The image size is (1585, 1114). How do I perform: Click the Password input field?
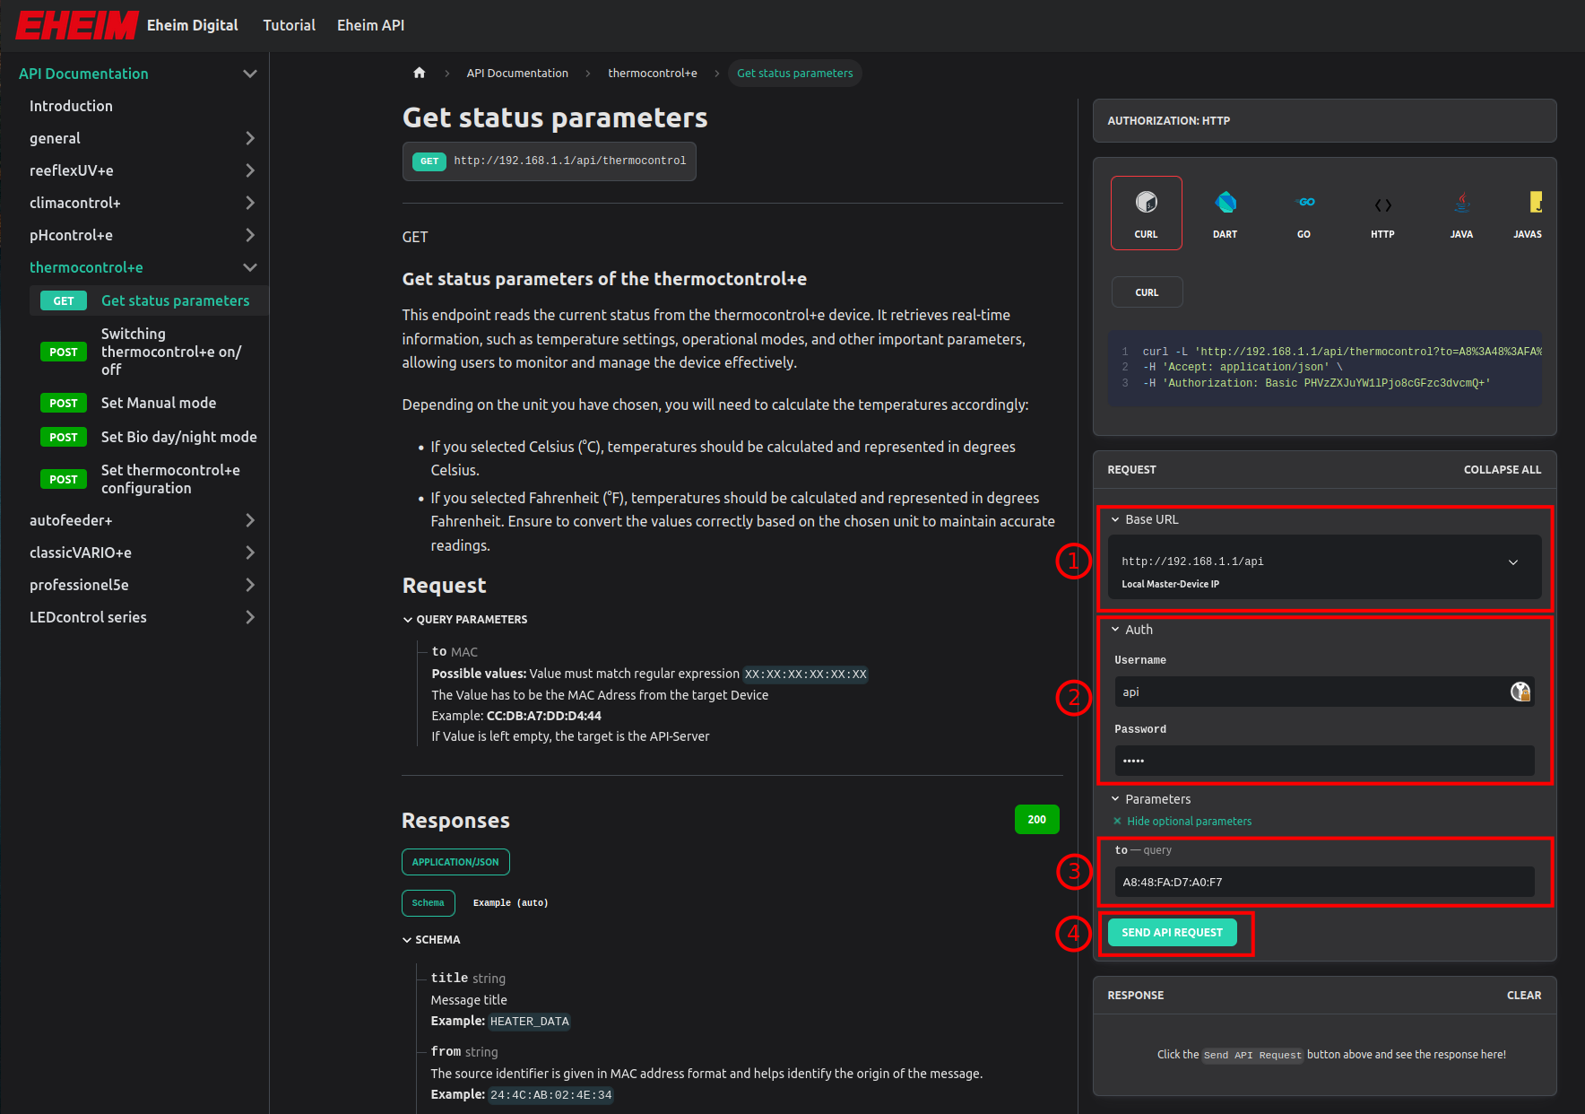pos(1324,761)
